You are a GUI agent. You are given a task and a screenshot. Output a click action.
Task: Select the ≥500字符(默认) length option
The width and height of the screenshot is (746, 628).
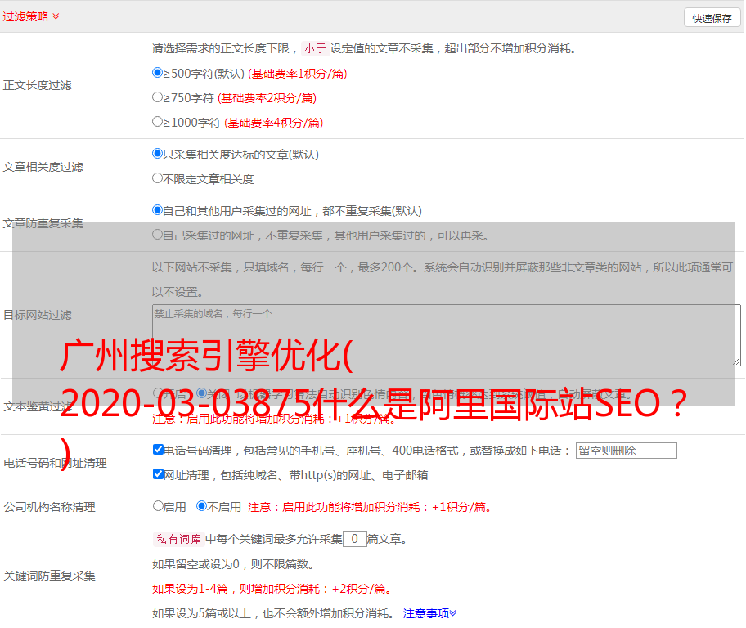pos(158,73)
